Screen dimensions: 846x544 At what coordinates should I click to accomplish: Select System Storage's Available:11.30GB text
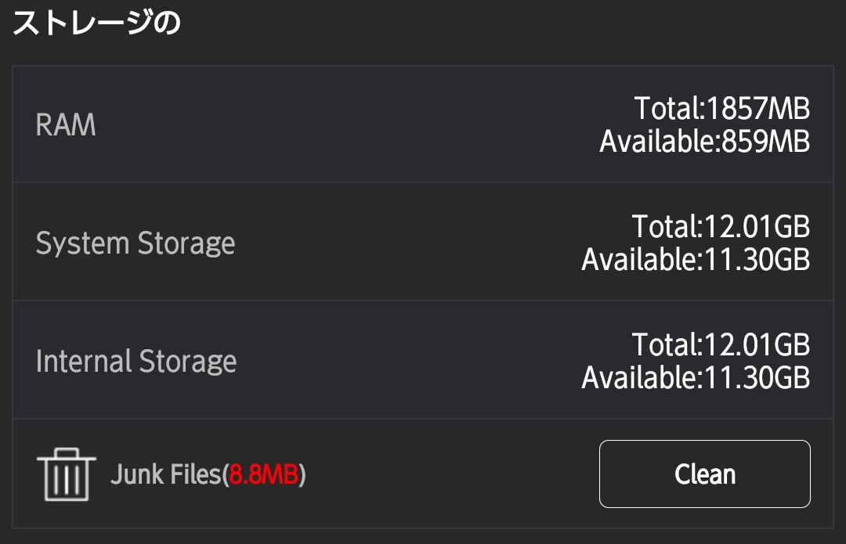[695, 260]
